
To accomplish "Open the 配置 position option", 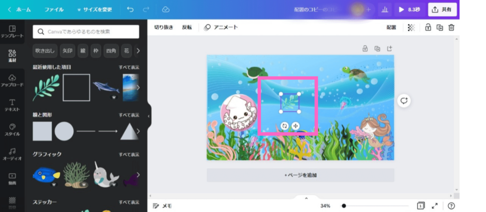I will click(x=391, y=27).
